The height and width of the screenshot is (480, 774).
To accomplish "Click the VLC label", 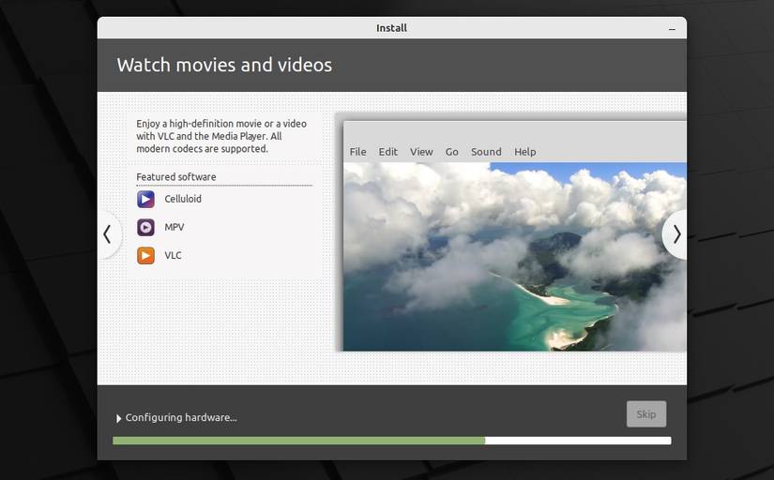I will pos(173,255).
